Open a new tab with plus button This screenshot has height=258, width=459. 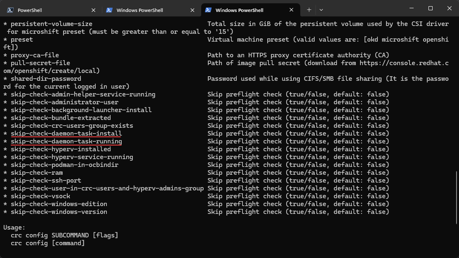[309, 10]
